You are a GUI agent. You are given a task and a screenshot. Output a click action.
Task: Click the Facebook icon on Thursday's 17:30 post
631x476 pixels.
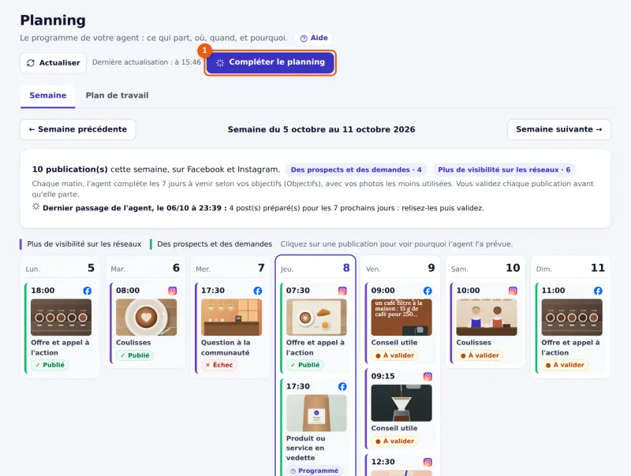tap(342, 386)
